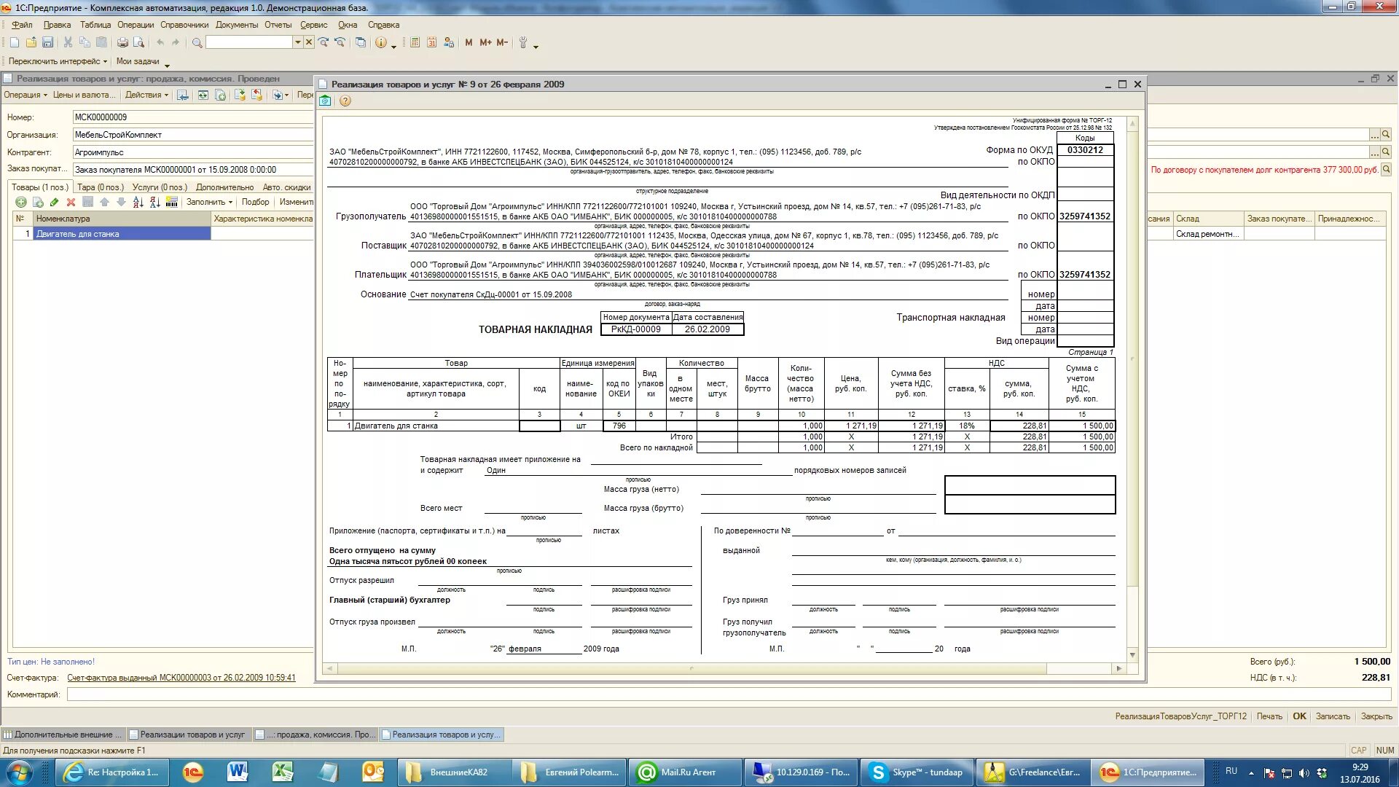Switch to Тара (0 поз.) tab
Screen dimensions: 1399x787
pos(101,187)
